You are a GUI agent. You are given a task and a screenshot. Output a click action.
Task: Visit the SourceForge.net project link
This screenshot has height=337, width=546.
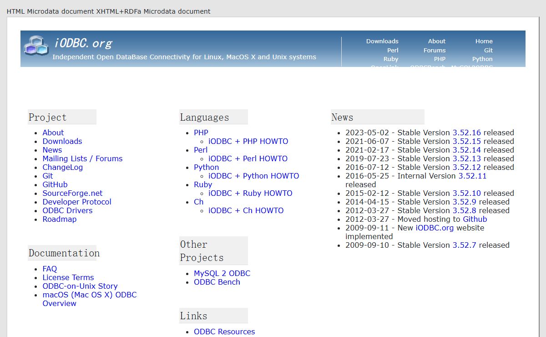coord(72,193)
